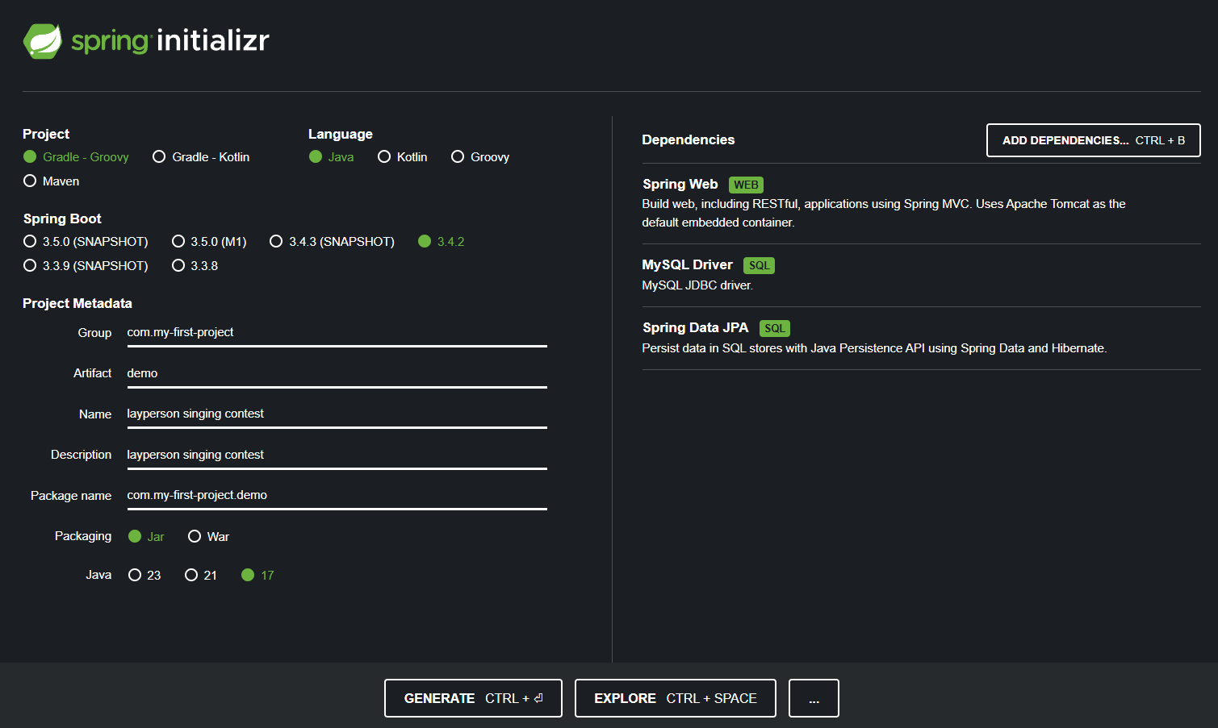Click the WEB tag badge on Spring Web
Screen dimensions: 1218x728
(x=746, y=185)
